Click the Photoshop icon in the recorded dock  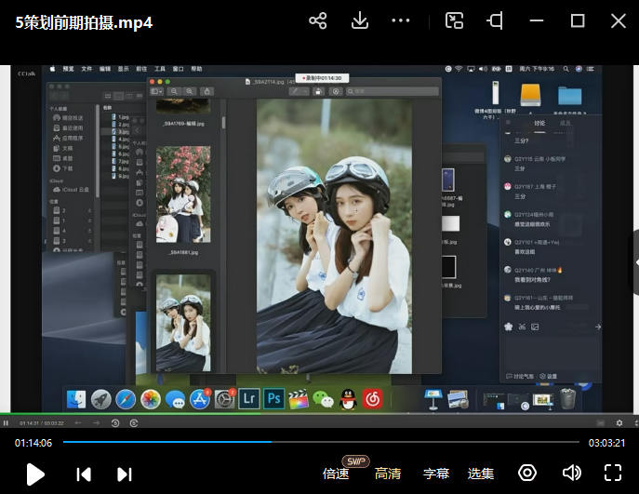pyautogui.click(x=273, y=399)
